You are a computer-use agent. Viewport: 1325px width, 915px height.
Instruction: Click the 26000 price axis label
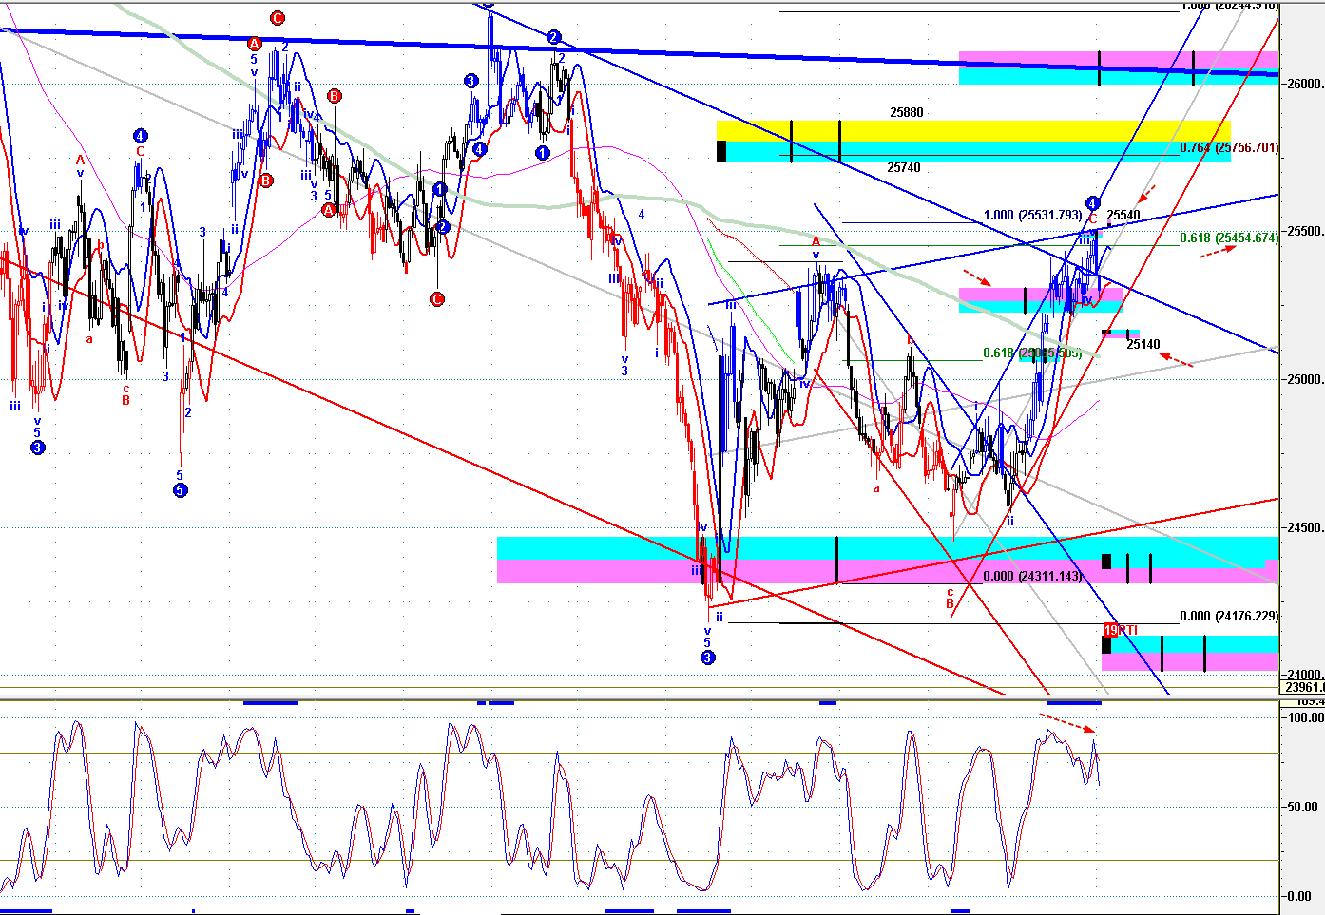click(1305, 84)
